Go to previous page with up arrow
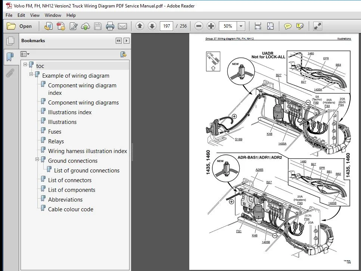This screenshot has width=361, height=271. [140, 26]
